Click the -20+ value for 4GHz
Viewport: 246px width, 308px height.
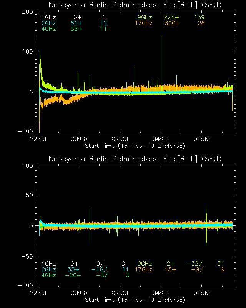[73, 275]
